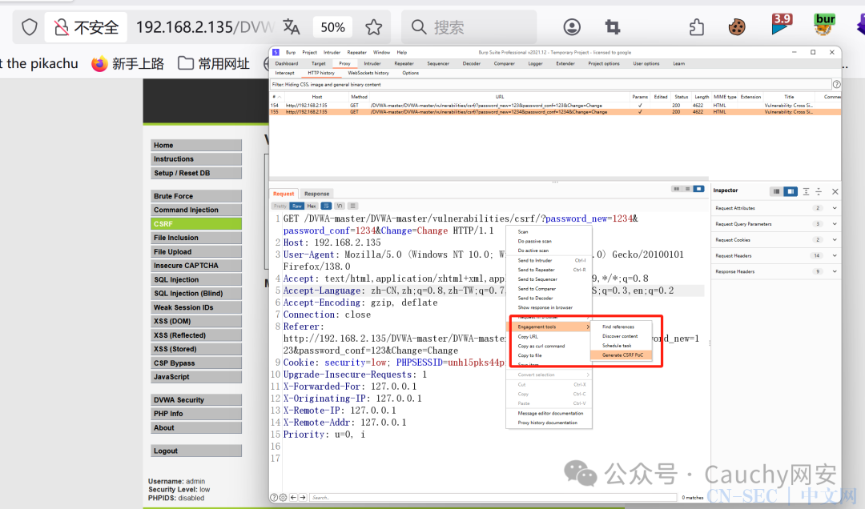The height and width of the screenshot is (509, 865).
Task: Open the message editor settings gear icon
Action: coord(283,498)
